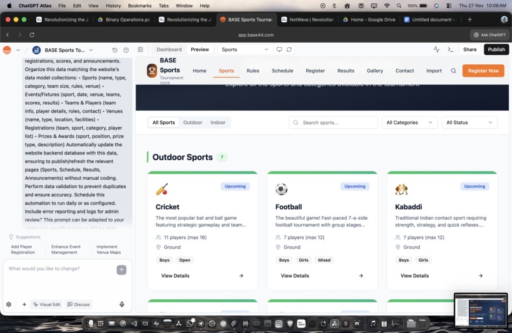
Task: Open the Sports page selector dropdown
Action: click(x=245, y=50)
